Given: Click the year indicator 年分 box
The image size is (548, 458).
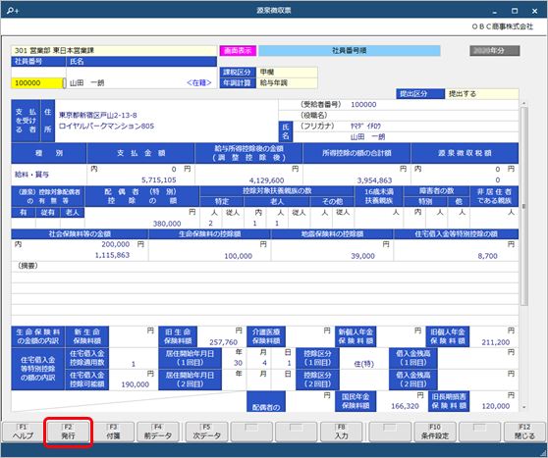Looking at the screenshot, I should (x=495, y=51).
